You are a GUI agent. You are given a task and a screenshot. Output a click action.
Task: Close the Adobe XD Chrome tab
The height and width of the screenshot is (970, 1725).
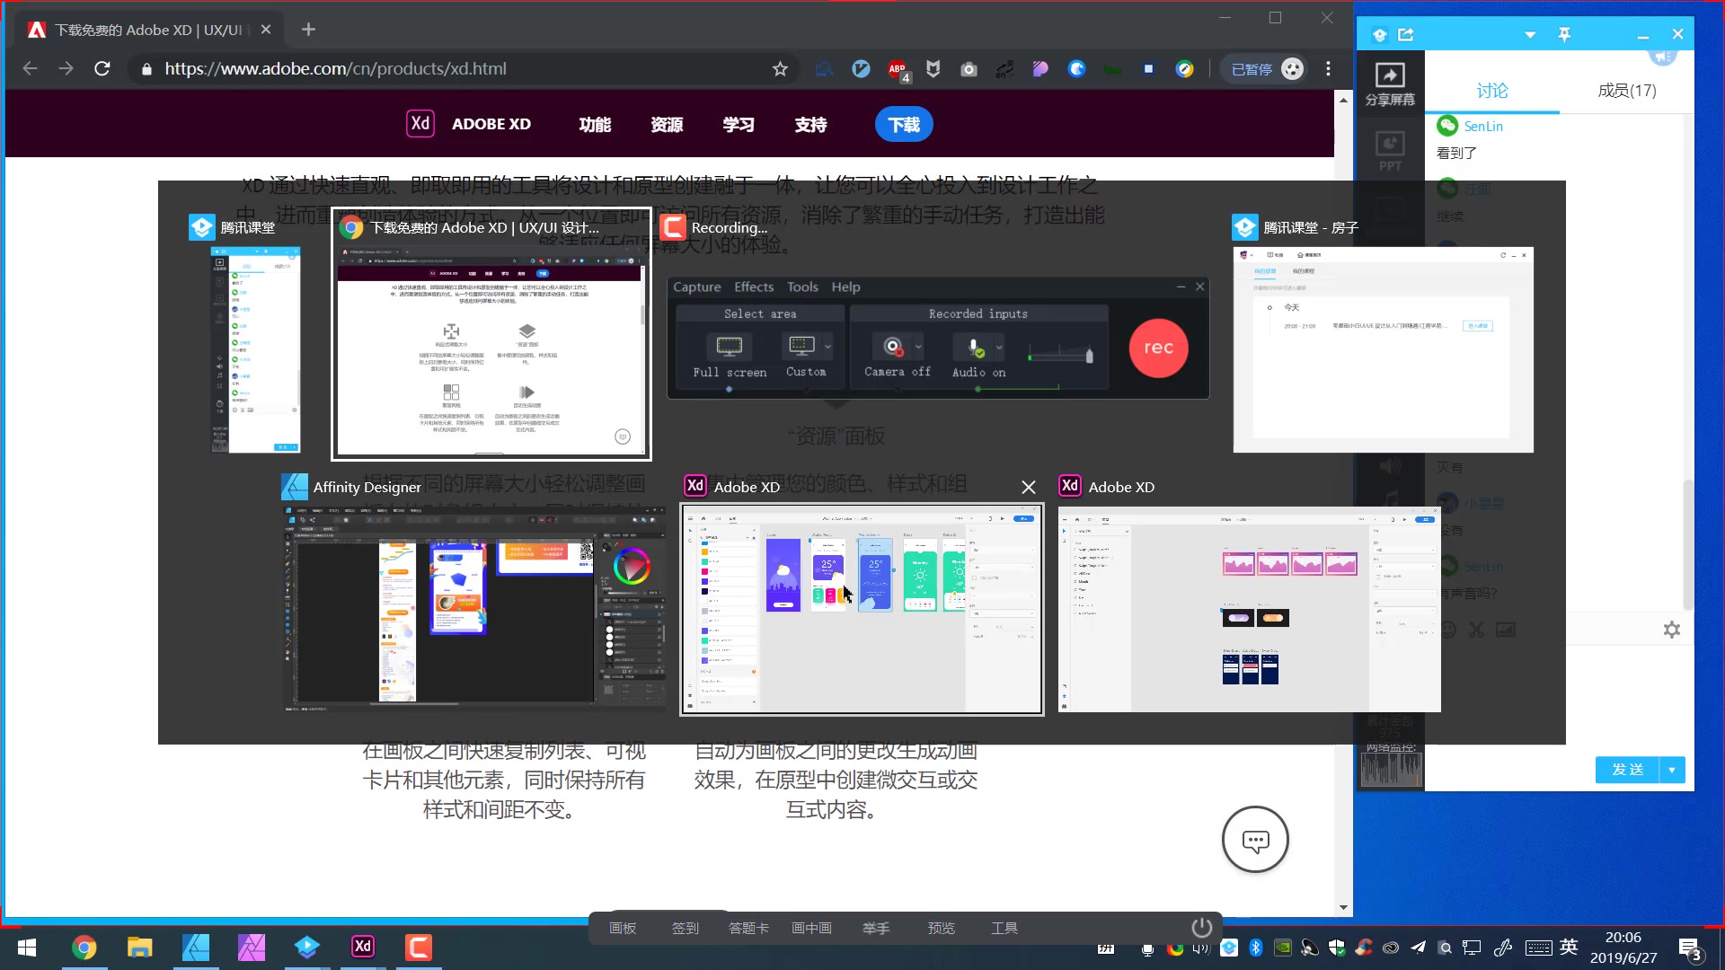point(266,30)
